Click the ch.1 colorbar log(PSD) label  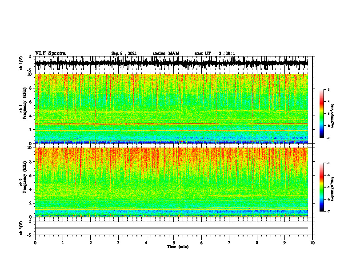pyautogui.click(x=333, y=116)
